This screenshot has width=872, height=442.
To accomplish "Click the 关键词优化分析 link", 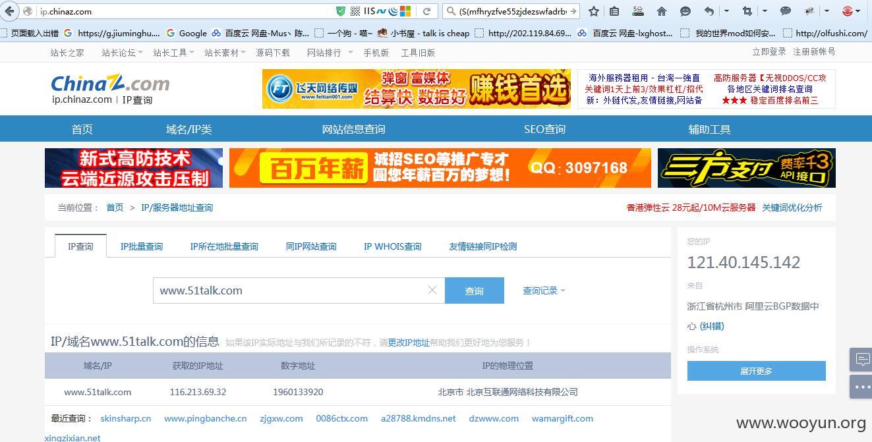I will (792, 207).
